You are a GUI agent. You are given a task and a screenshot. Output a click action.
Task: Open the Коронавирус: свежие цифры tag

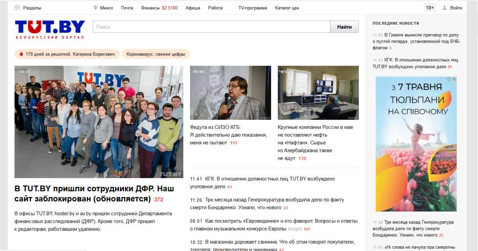click(x=156, y=54)
